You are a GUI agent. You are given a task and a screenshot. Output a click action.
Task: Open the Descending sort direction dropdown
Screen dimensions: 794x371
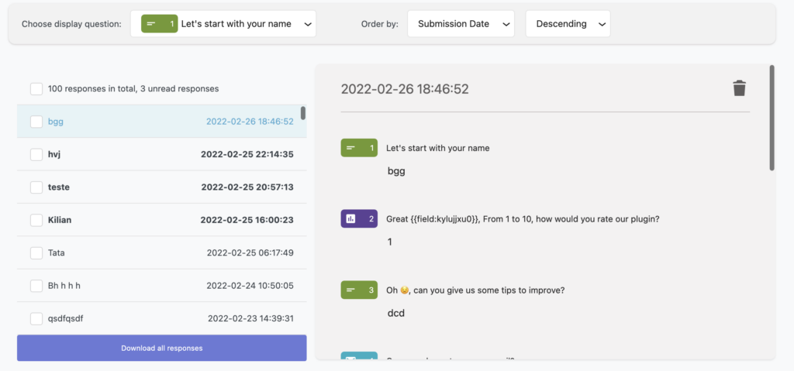point(568,24)
